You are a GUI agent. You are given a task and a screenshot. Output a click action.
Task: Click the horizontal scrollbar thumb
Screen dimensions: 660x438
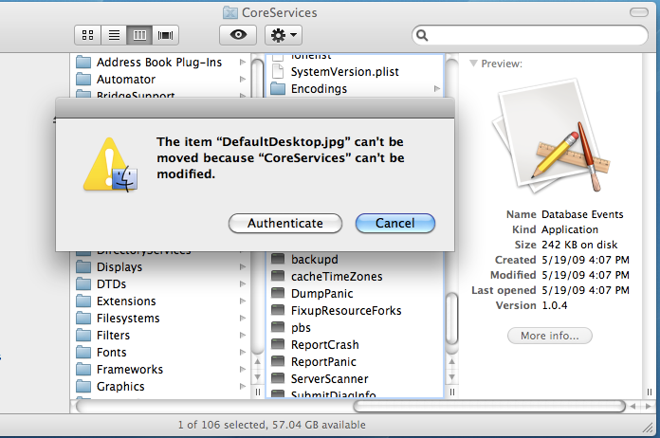click(x=489, y=406)
